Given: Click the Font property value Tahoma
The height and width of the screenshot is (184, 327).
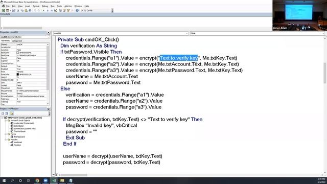Looking at the screenshot, I should point(20,72).
